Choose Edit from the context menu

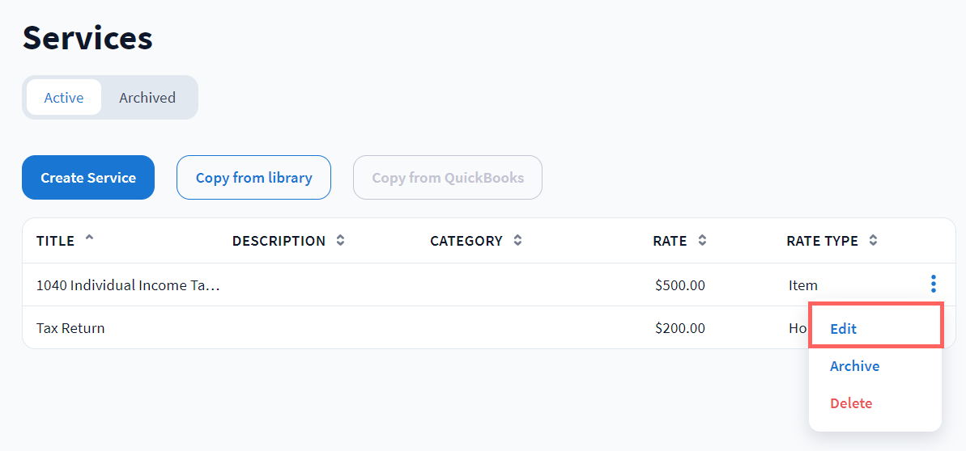coord(844,329)
